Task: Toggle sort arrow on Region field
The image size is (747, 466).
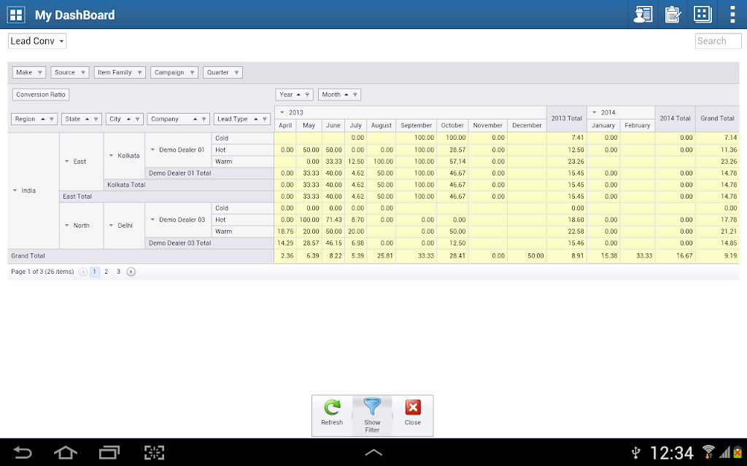Action: pos(42,119)
